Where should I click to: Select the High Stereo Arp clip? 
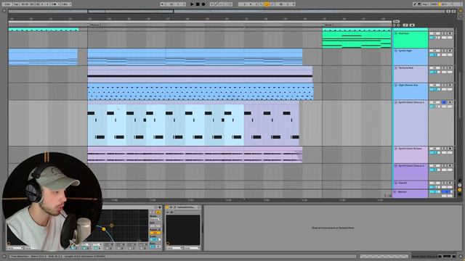coord(201,91)
